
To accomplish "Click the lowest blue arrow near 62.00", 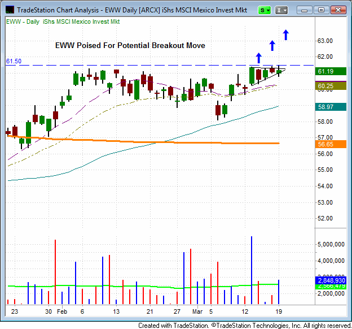I will coord(258,57).
